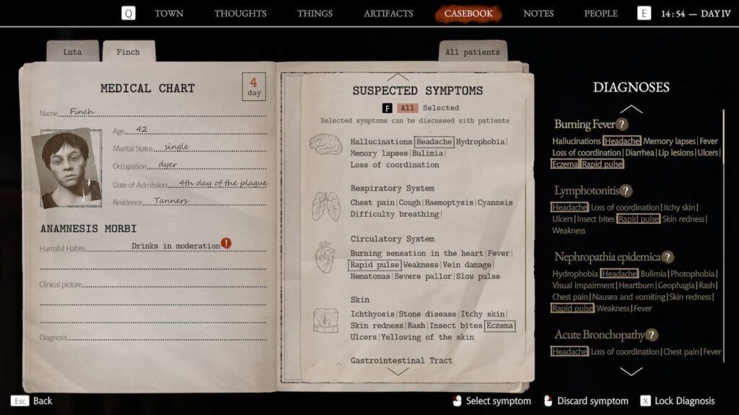Click the symptoms page scrollbar
The image size is (739, 415).
pyautogui.click(x=526, y=226)
